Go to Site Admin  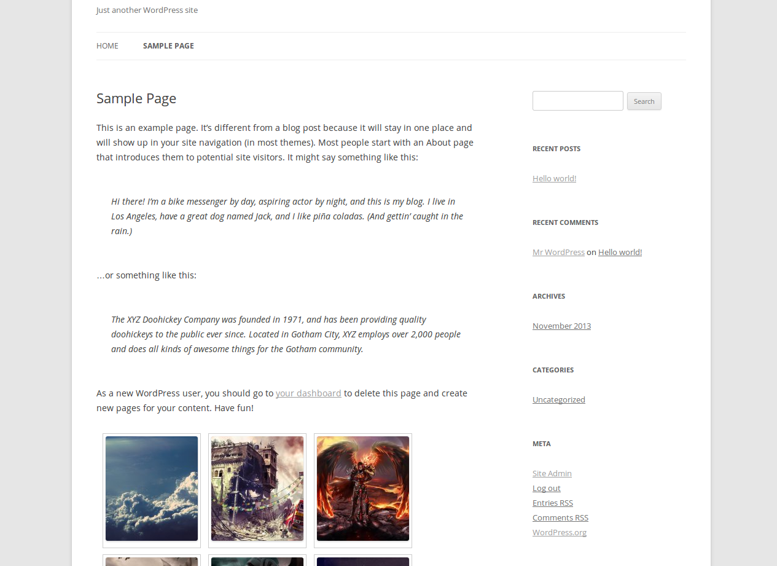552,473
